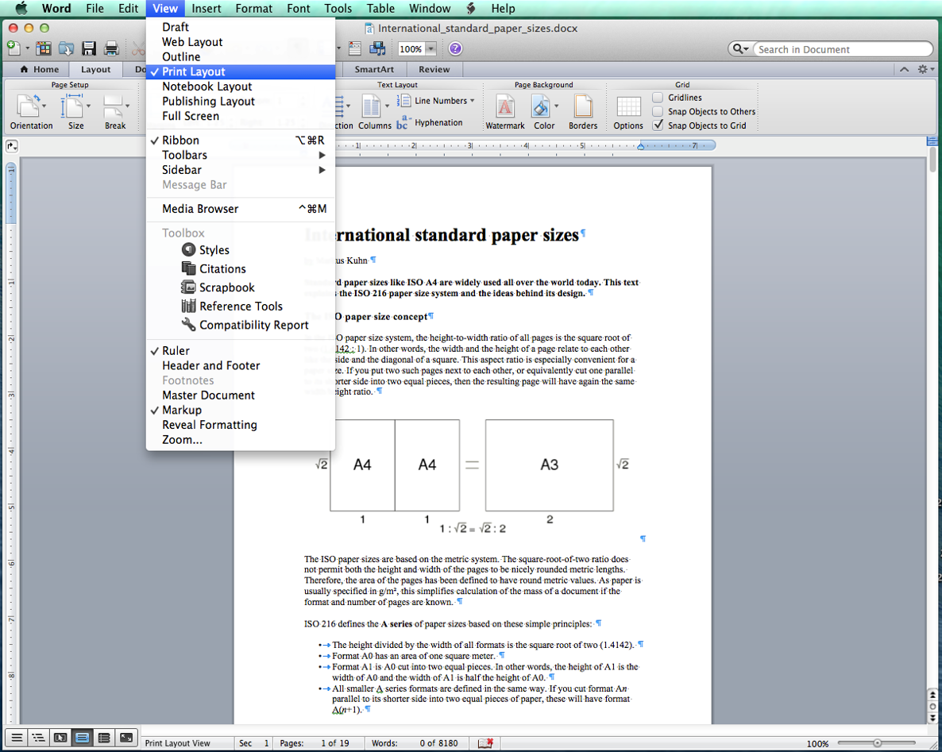Switch to the SmartArt ribbon tab
This screenshot has width=942, height=752.
pos(373,69)
